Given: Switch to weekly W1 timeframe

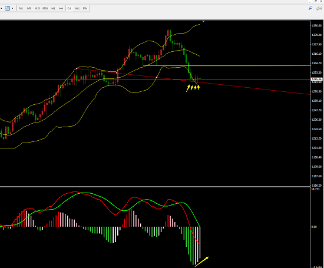Looking at the screenshot, I should [77, 8].
